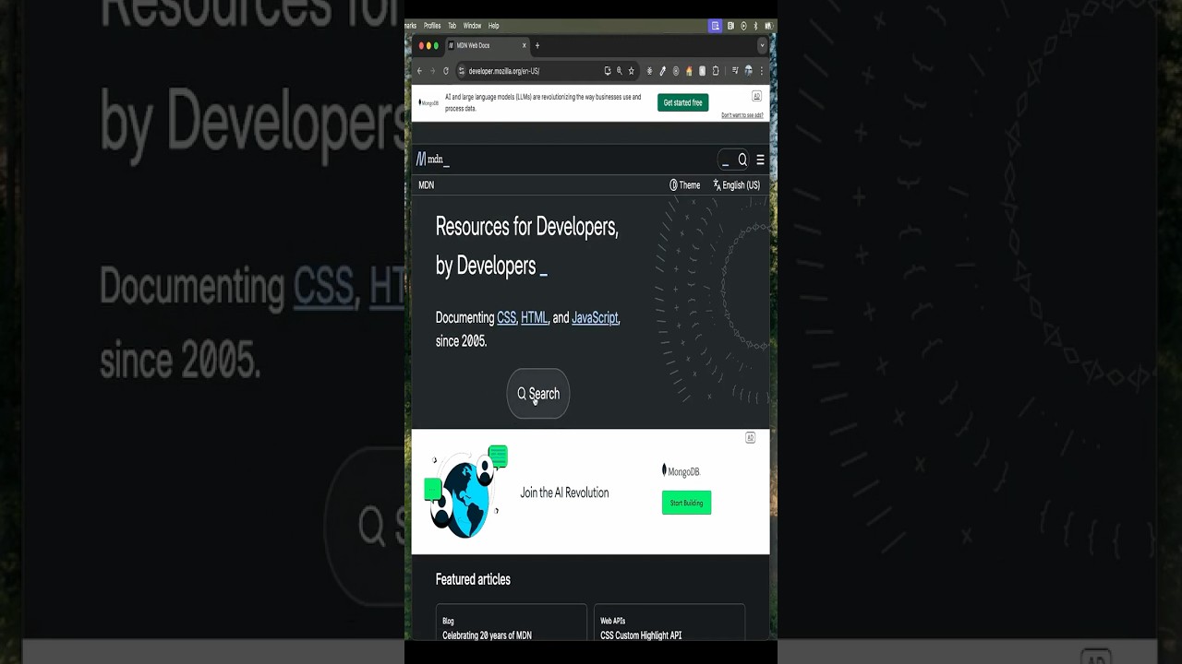Image resolution: width=1182 pixels, height=664 pixels.
Task: Click the Start Building ad button
Action: click(686, 503)
